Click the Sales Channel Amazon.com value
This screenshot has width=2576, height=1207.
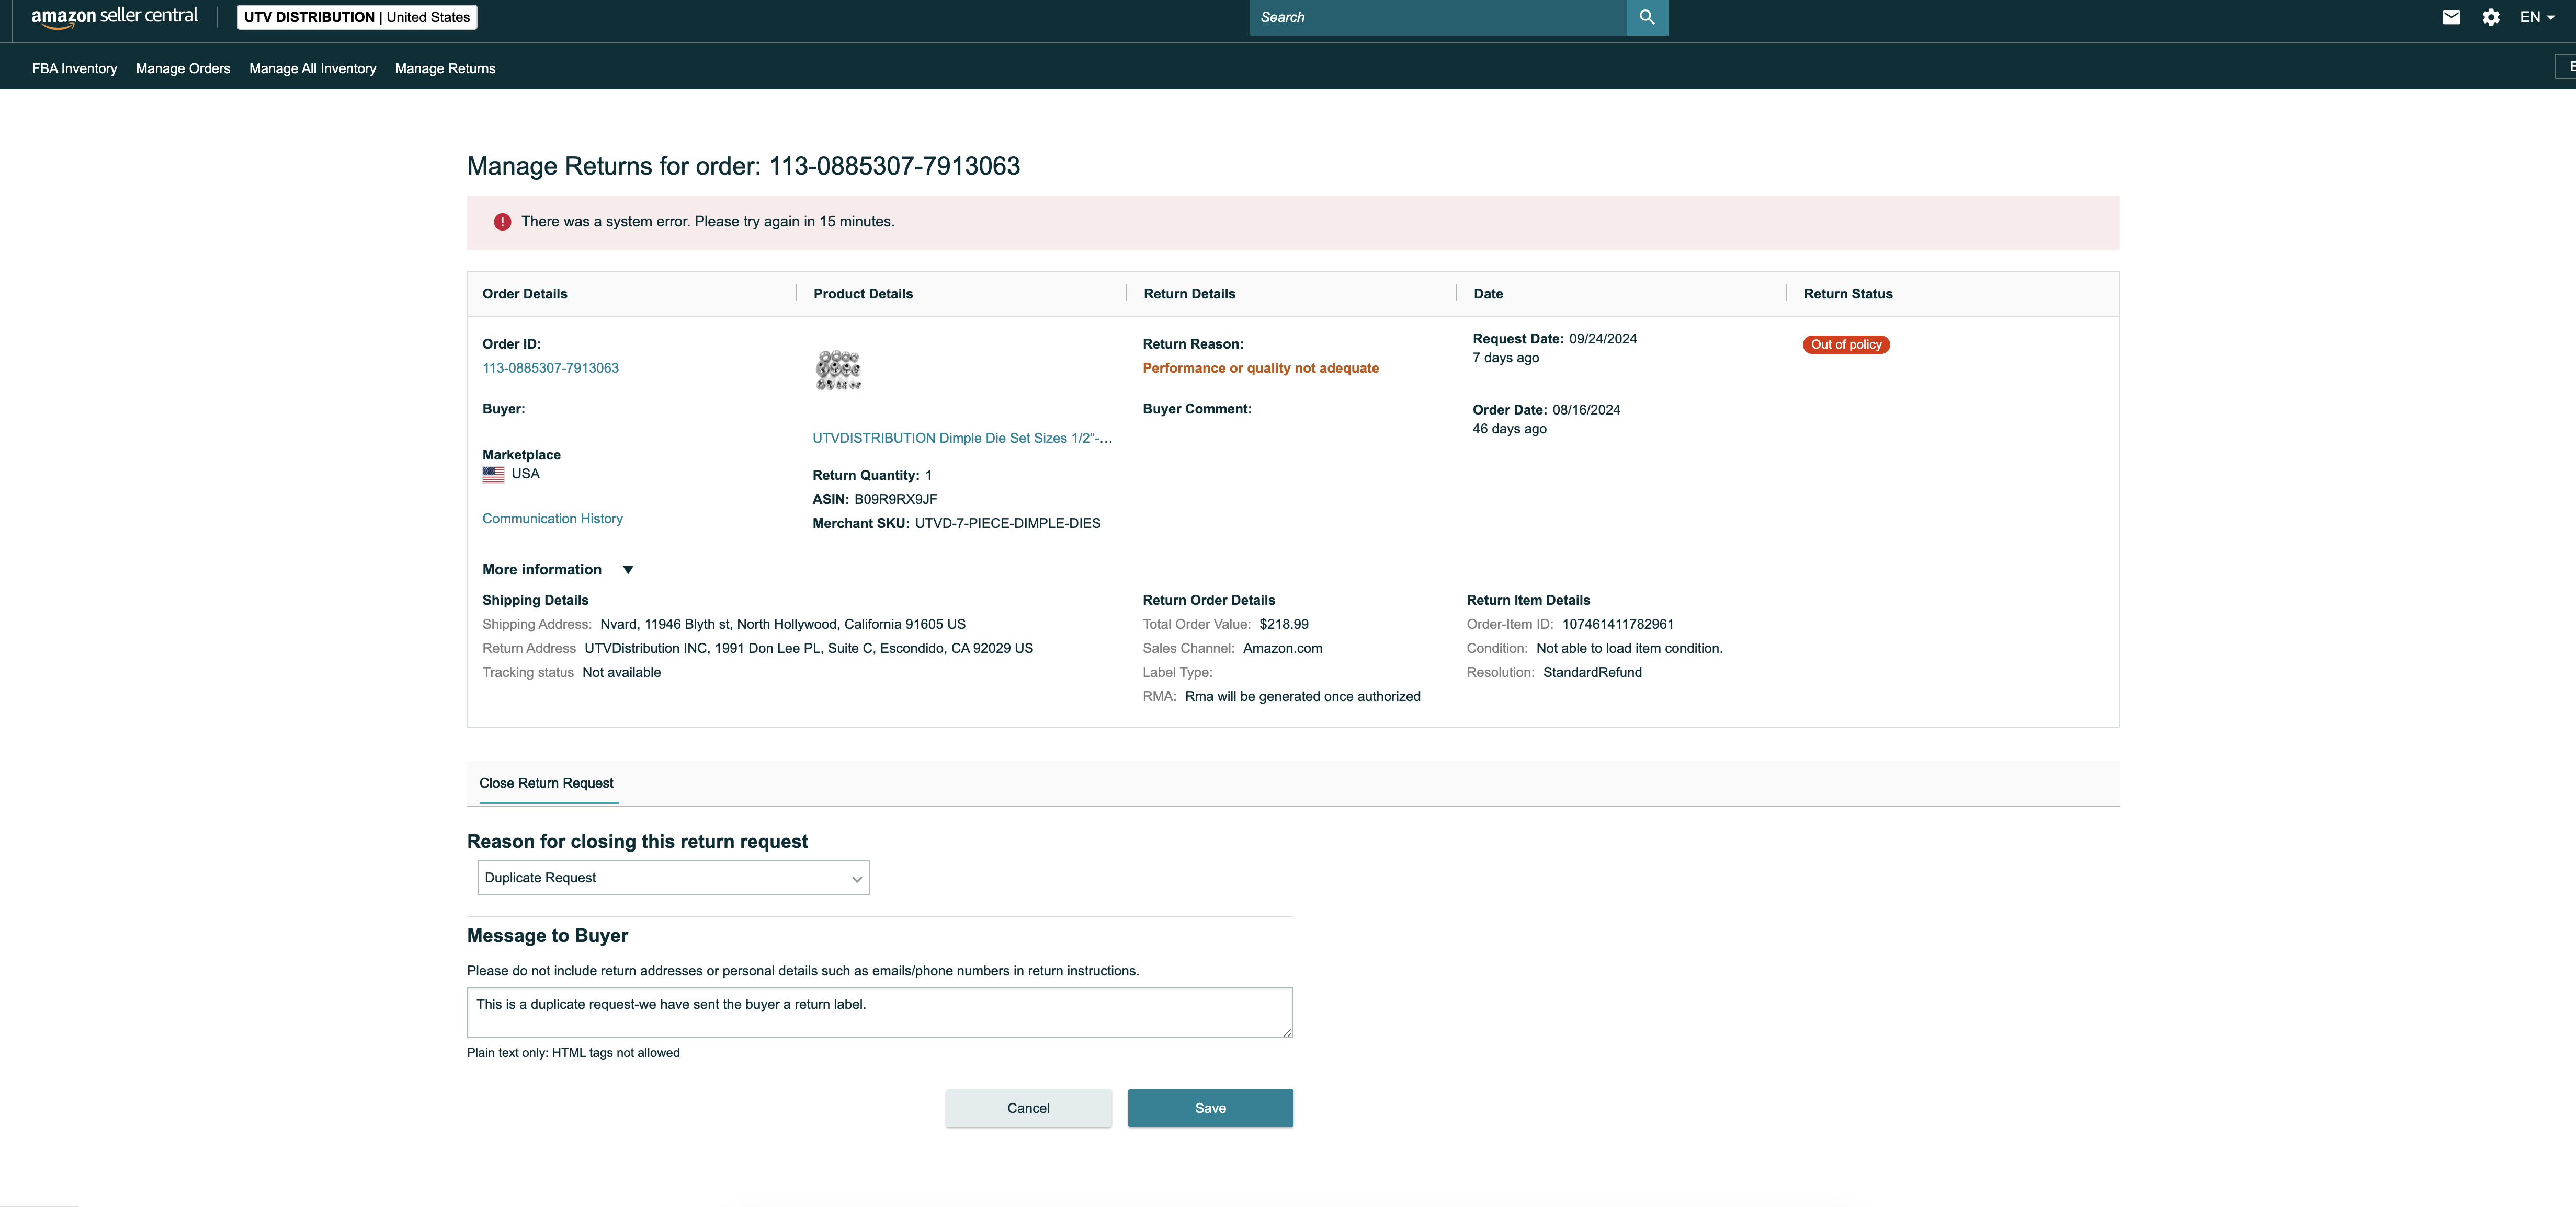point(1282,649)
